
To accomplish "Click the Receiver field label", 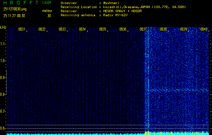I will 69,11.
